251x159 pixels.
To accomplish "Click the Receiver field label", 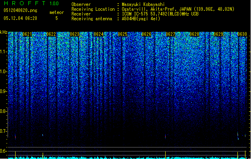I will [81, 14].
